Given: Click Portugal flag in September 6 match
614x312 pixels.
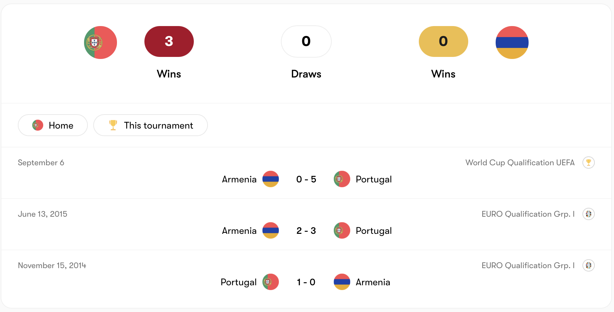Looking at the screenshot, I should pos(342,179).
